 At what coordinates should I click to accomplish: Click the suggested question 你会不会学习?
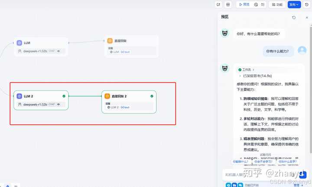click(263, 162)
